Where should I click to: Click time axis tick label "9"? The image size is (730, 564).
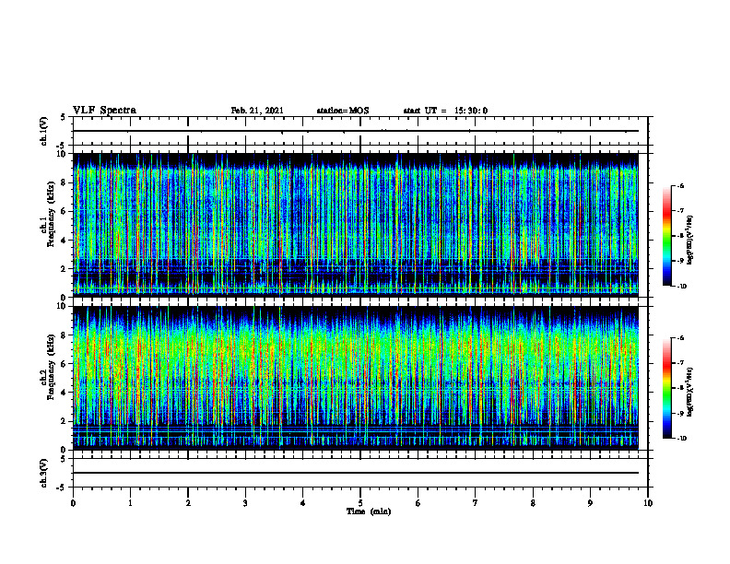(x=590, y=503)
